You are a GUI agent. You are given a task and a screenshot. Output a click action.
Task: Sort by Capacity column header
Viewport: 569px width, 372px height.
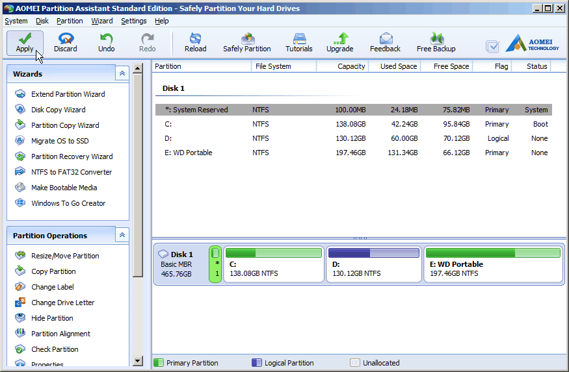coord(343,66)
